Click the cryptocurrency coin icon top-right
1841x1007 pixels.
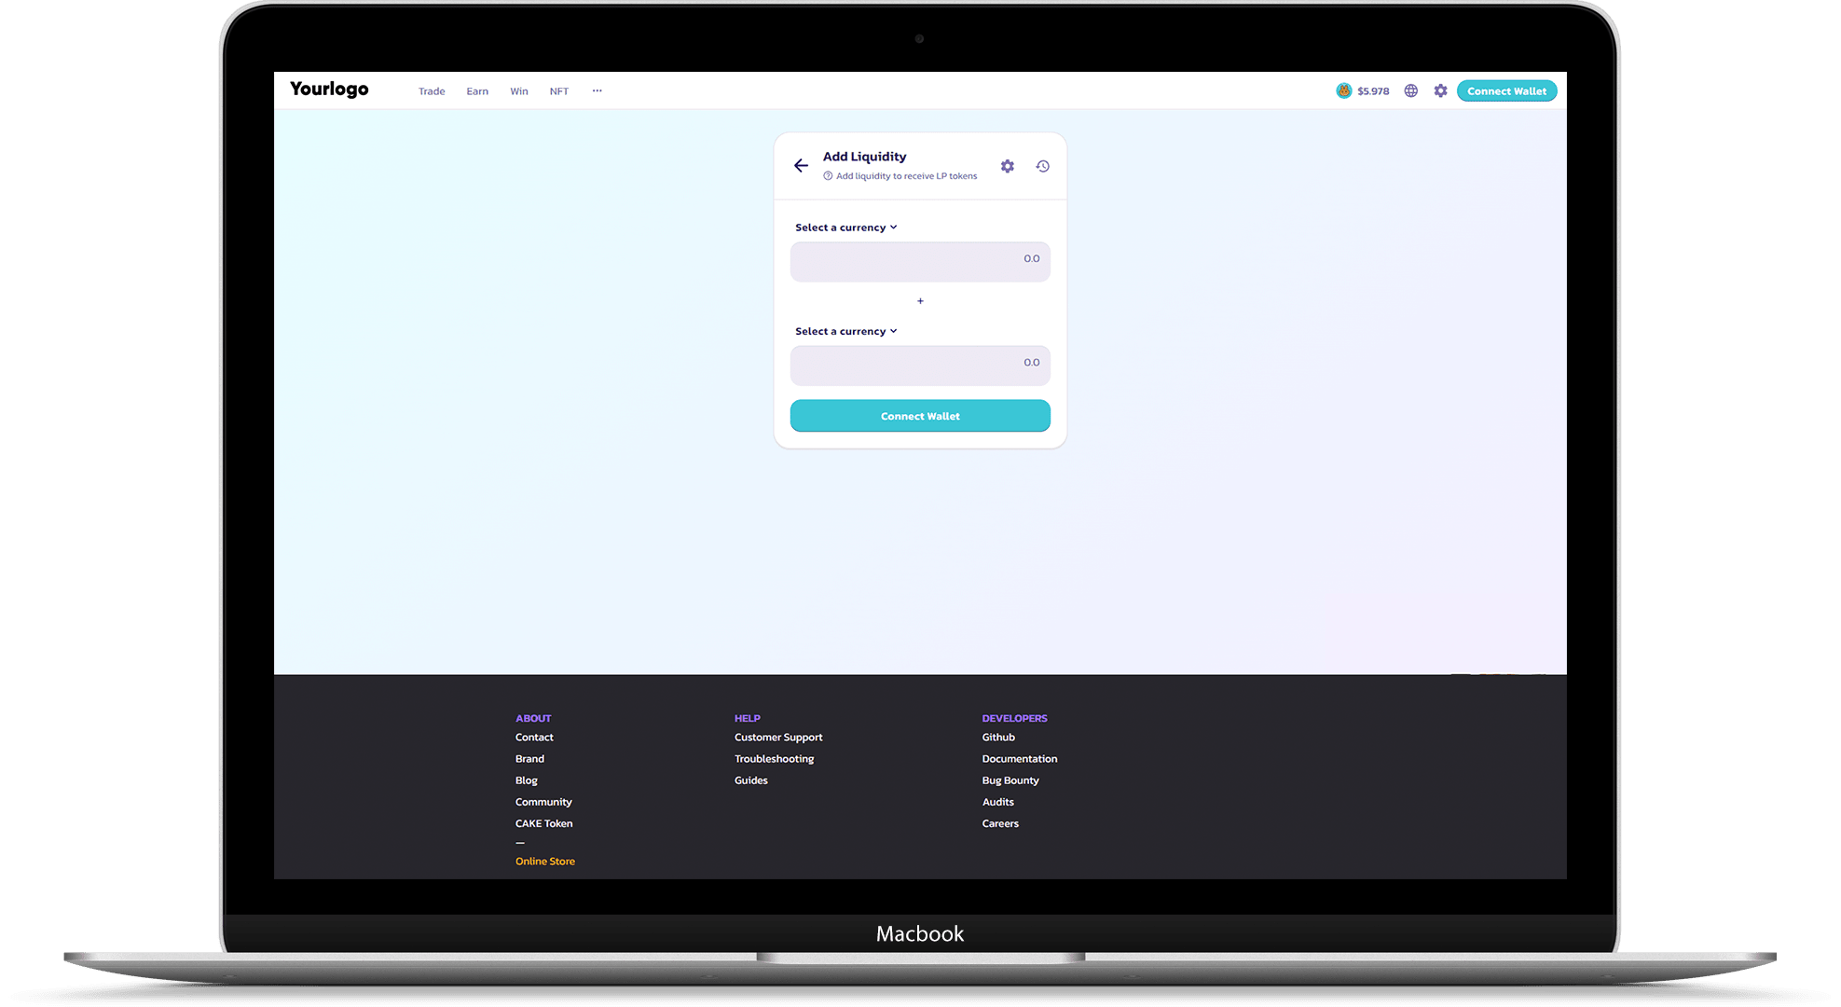point(1344,90)
